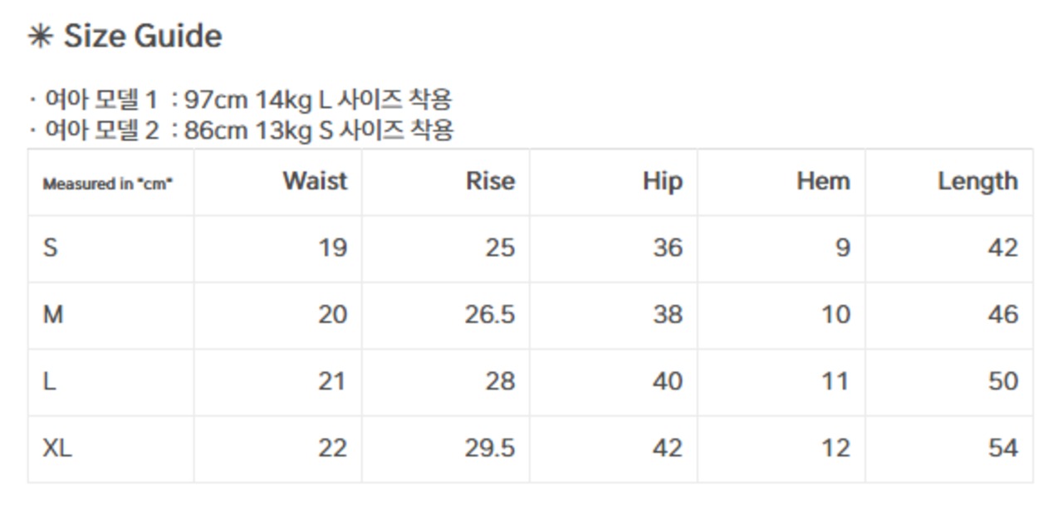
Task: Click the Rise value 26.5 for size M
Action: 489,315
